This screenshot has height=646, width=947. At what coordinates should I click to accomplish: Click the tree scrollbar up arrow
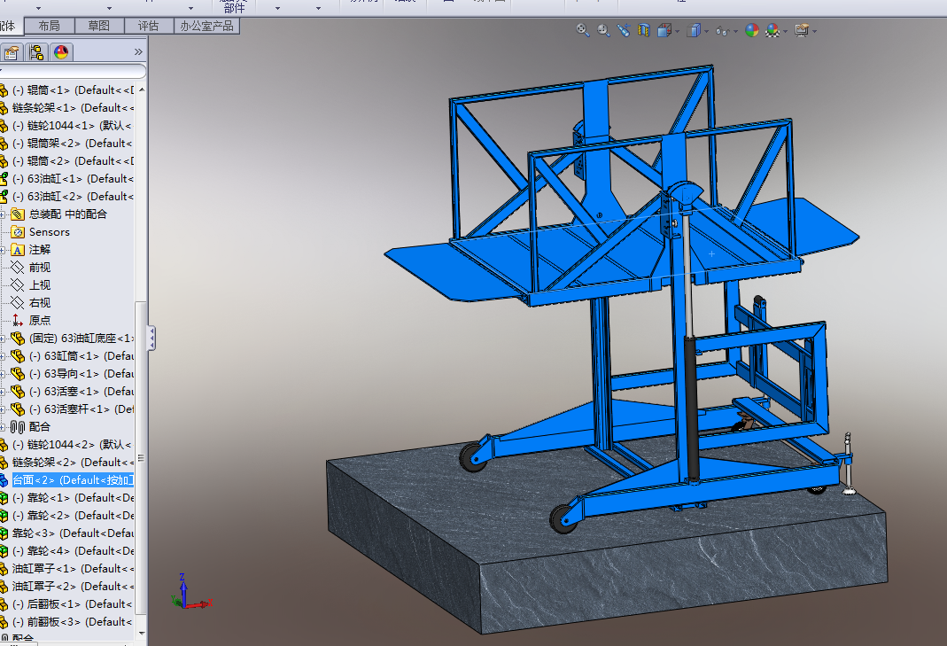pyautogui.click(x=142, y=90)
